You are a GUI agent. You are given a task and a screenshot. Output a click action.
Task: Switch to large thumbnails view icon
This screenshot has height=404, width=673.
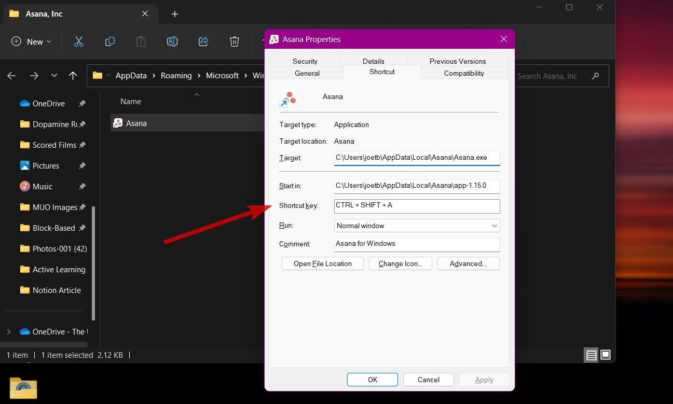pyautogui.click(x=606, y=355)
